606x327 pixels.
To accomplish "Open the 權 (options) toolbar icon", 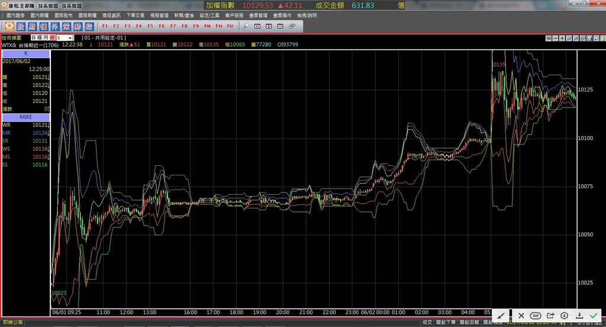I will [x=44, y=26].
